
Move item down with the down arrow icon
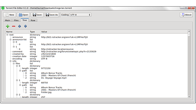pos(26,26)
